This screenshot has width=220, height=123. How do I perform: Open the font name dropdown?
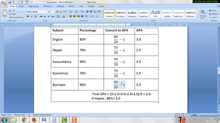coord(47,12)
